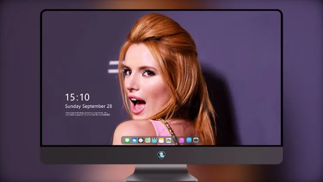Click the empty dock gap before iTunes icon

175,140
